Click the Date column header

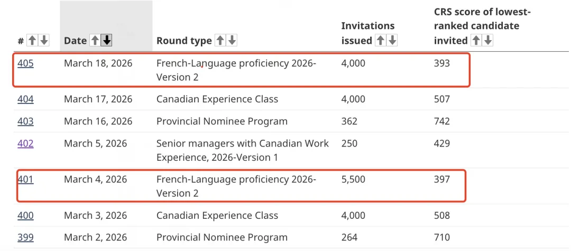75,41
